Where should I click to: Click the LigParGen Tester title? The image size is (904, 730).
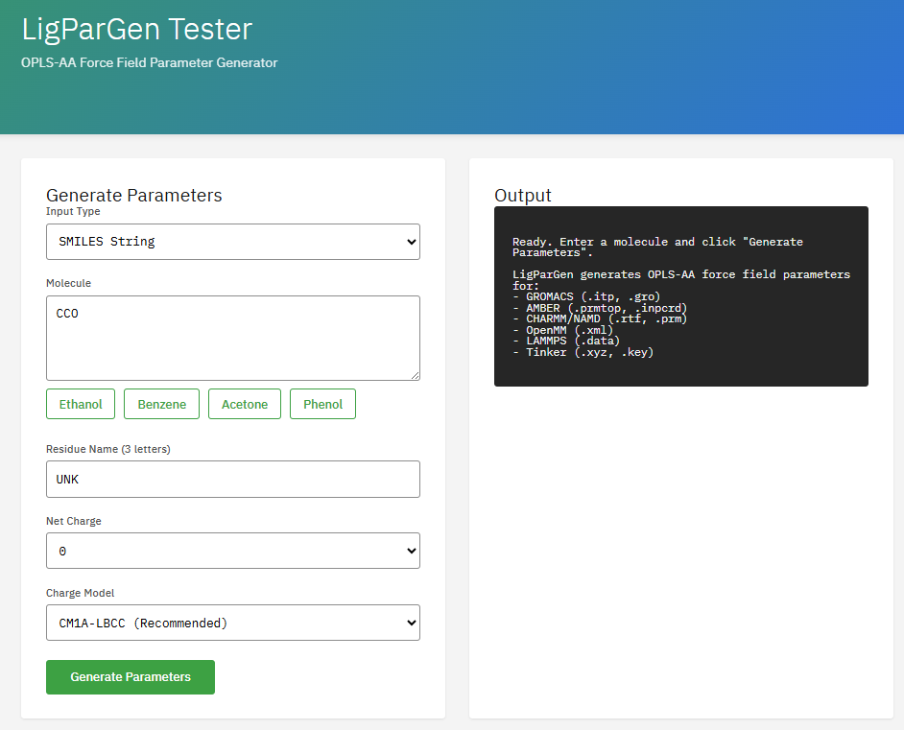[x=136, y=29]
